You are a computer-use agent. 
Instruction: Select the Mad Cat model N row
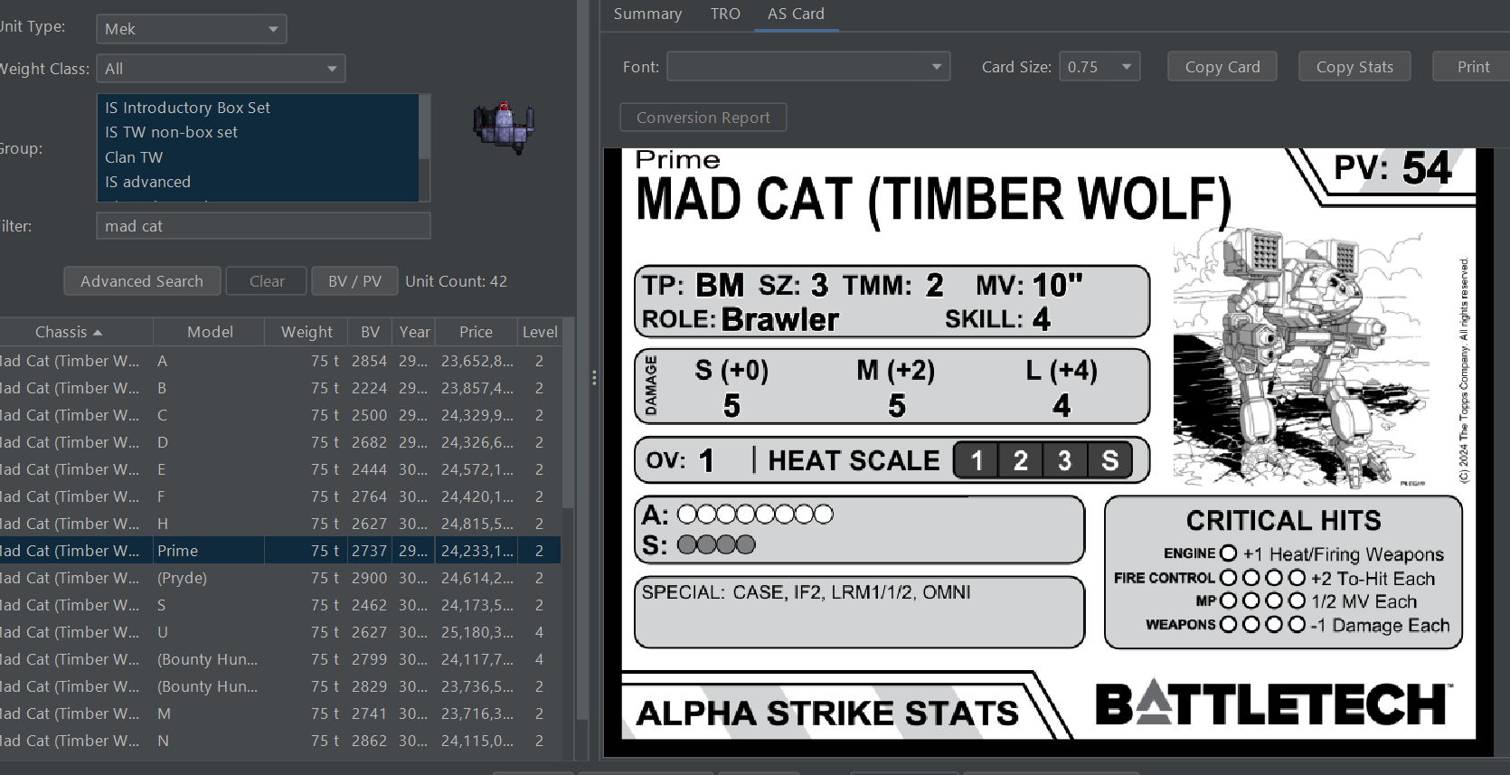coord(280,741)
